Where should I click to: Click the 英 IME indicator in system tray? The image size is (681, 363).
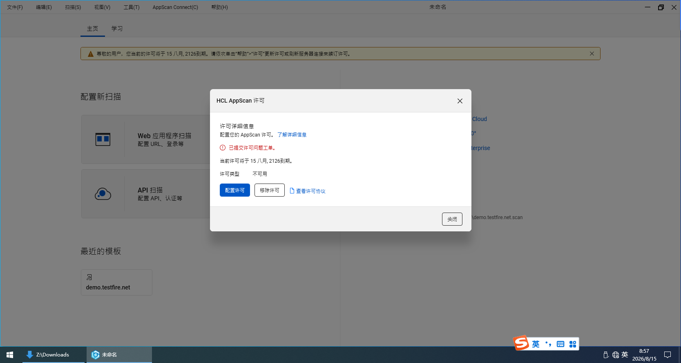[x=625, y=355]
